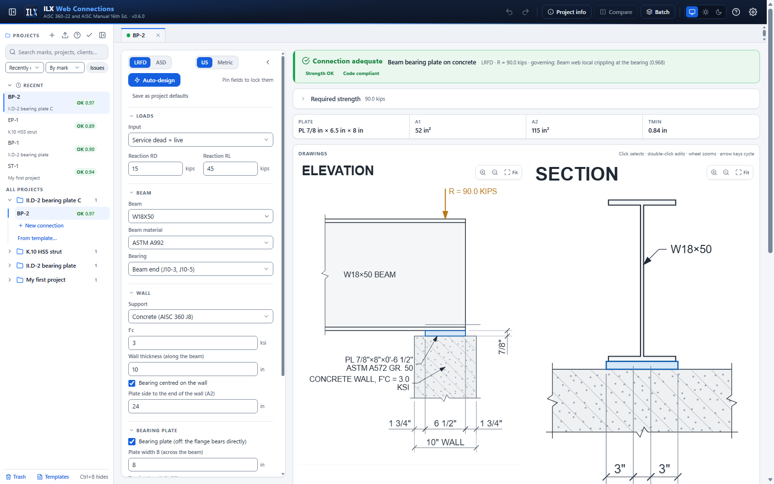774x484 pixels.
Task: Open the Beam W18X50 dropdown
Action: click(201, 216)
